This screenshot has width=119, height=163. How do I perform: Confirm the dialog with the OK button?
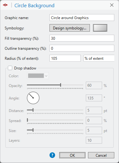[72, 155]
